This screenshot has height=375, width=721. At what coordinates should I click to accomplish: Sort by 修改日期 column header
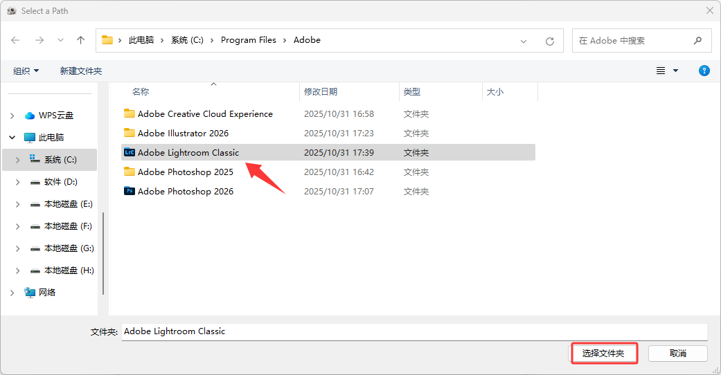(x=321, y=91)
